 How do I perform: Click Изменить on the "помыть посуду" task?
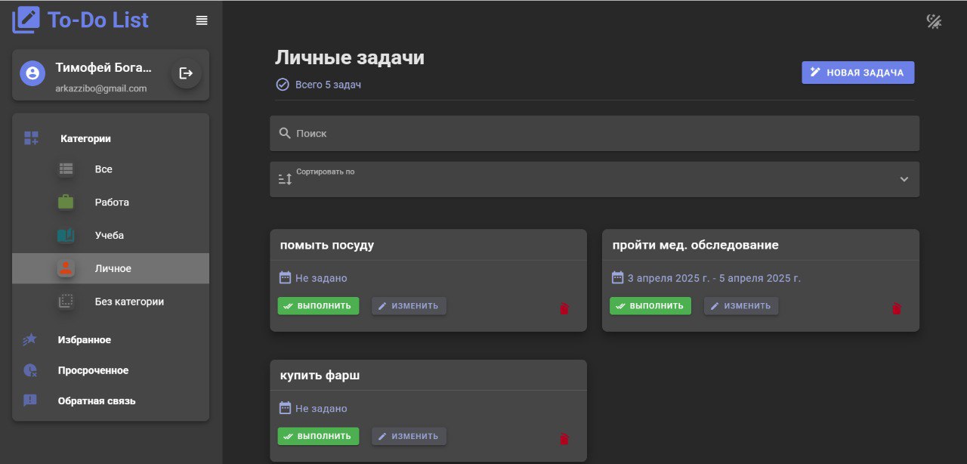tap(409, 306)
